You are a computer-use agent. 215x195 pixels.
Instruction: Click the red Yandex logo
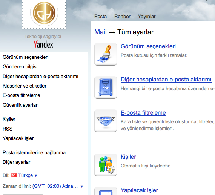point(43,44)
